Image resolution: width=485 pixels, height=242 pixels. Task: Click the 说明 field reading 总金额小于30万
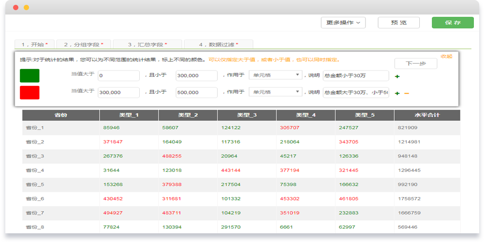point(355,76)
